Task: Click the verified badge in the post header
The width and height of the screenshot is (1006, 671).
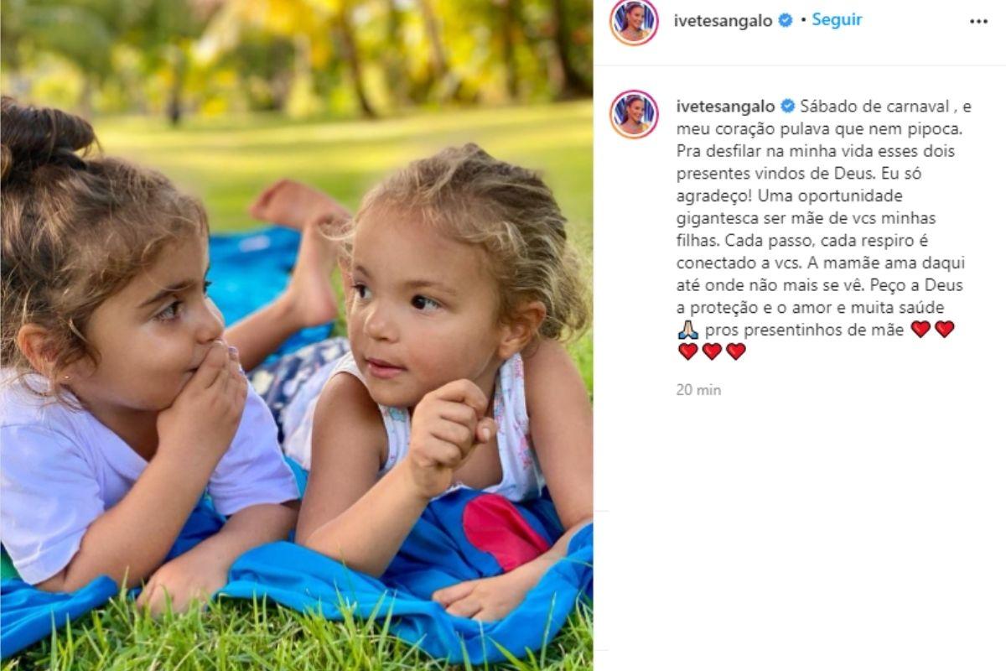Action: (786, 20)
